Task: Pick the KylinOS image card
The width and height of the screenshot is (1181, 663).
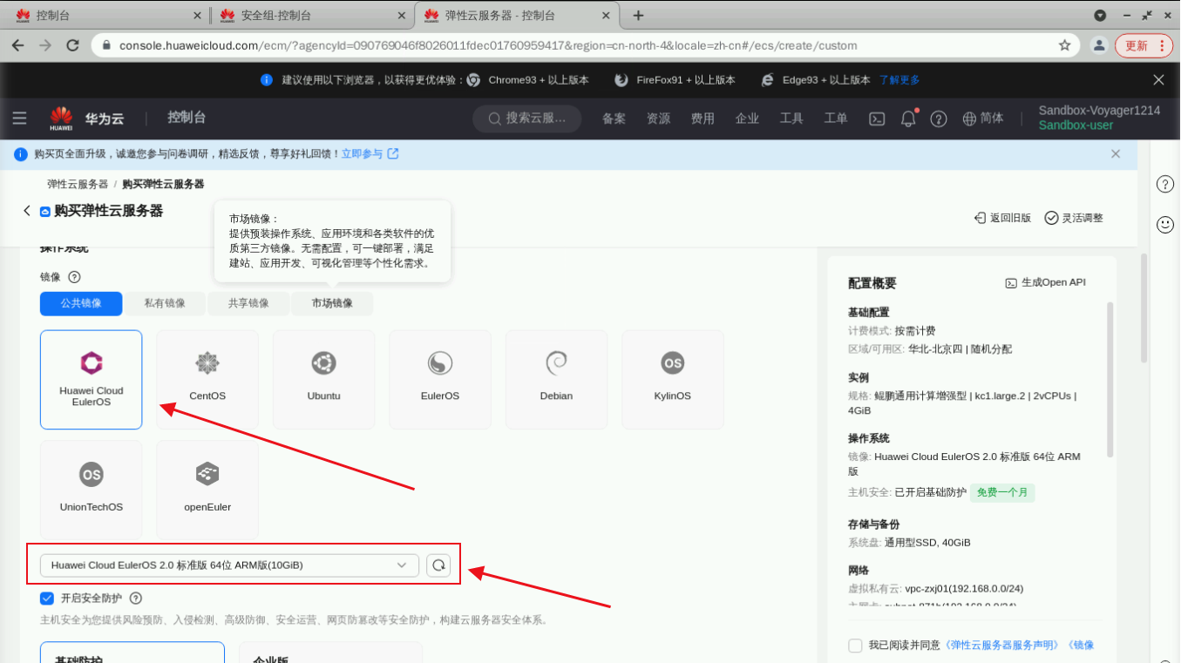Action: click(673, 379)
